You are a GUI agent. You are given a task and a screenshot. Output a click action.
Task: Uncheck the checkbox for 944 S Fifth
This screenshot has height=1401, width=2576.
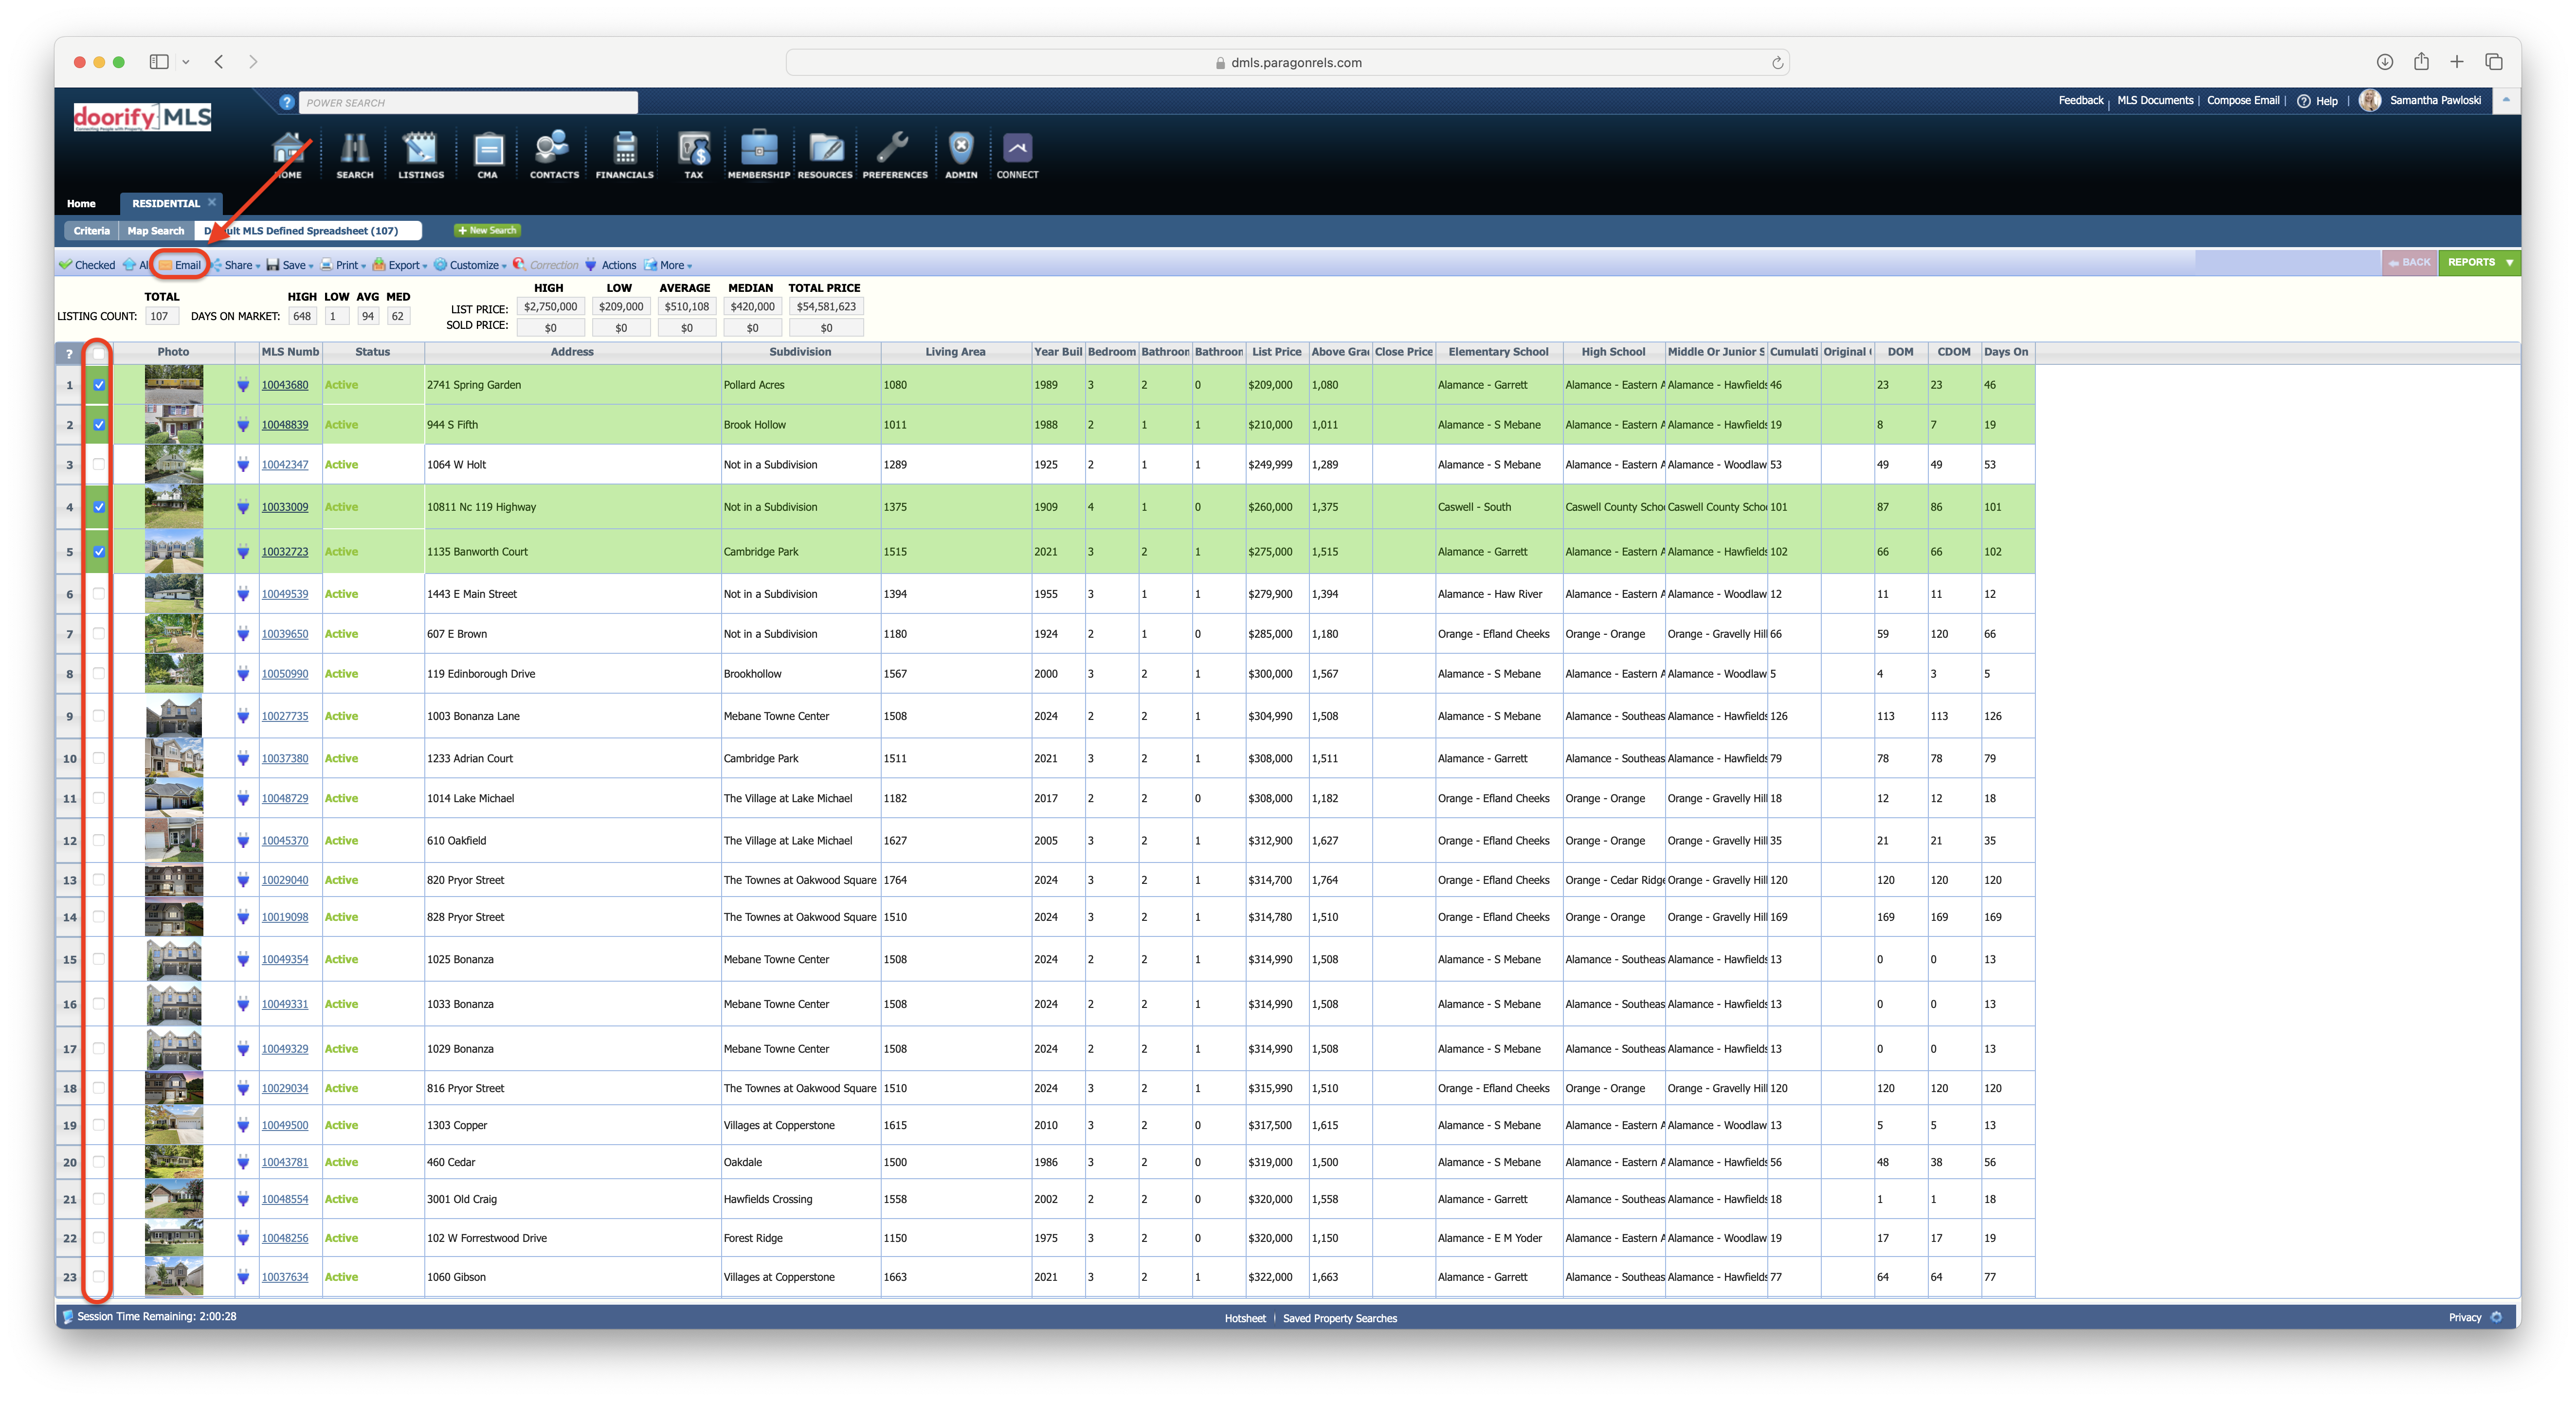(99, 425)
